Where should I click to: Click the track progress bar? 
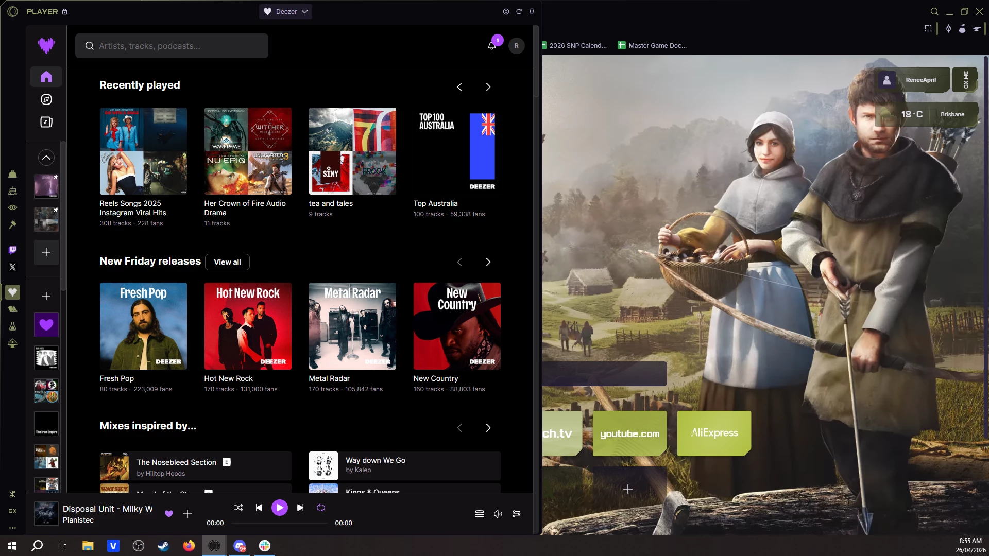point(279,523)
